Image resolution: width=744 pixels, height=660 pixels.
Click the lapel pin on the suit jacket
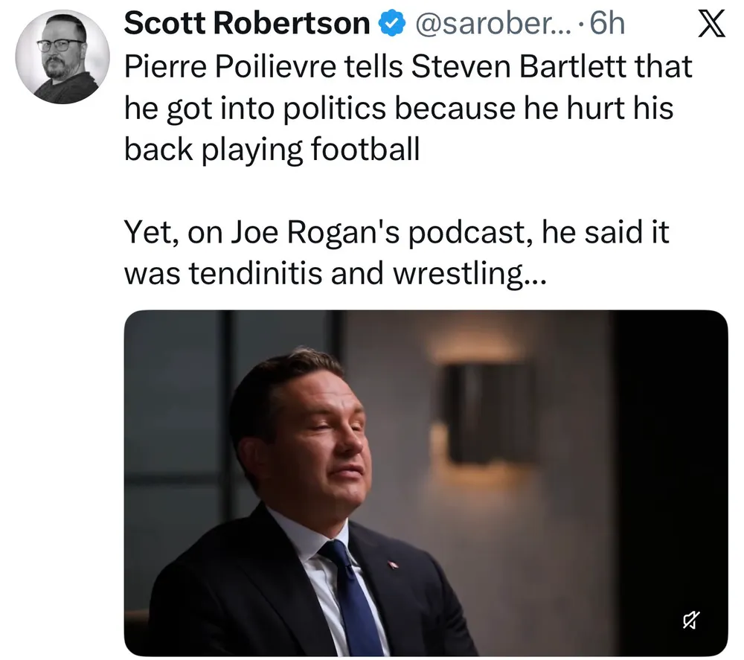394,565
